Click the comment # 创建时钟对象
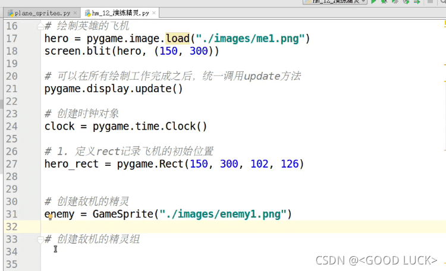Screen dimensions: 446x271 (81, 114)
